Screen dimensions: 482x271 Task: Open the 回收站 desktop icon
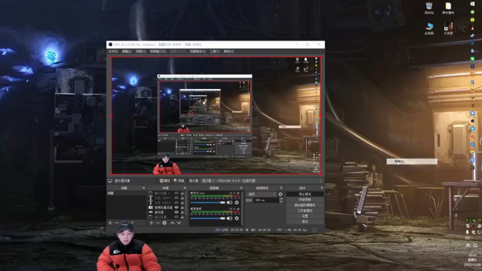[x=429, y=8]
